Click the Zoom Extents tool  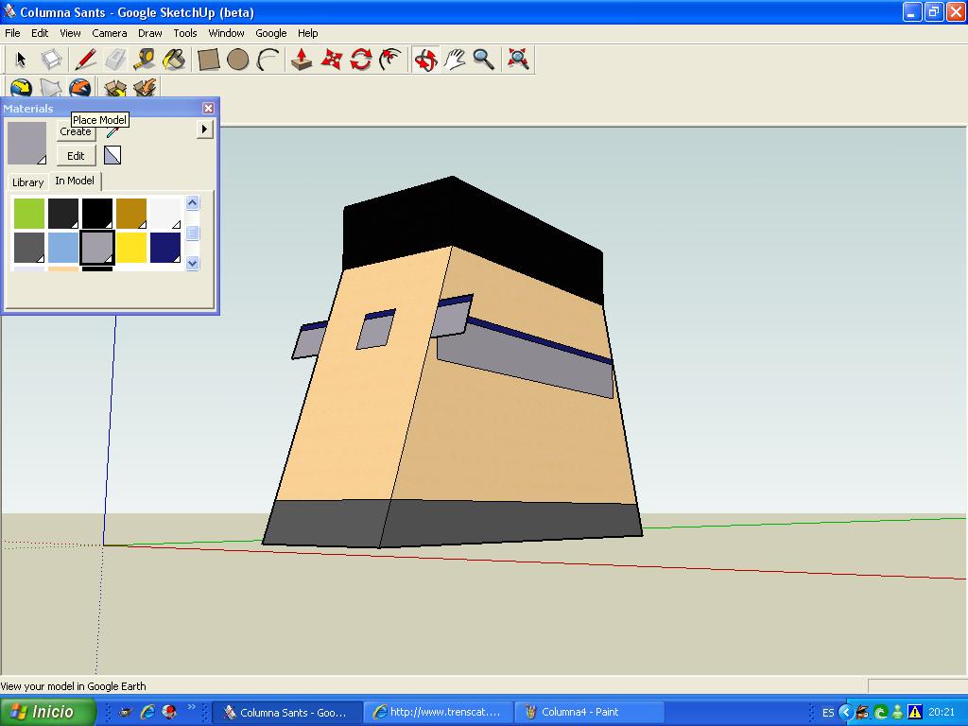point(517,60)
